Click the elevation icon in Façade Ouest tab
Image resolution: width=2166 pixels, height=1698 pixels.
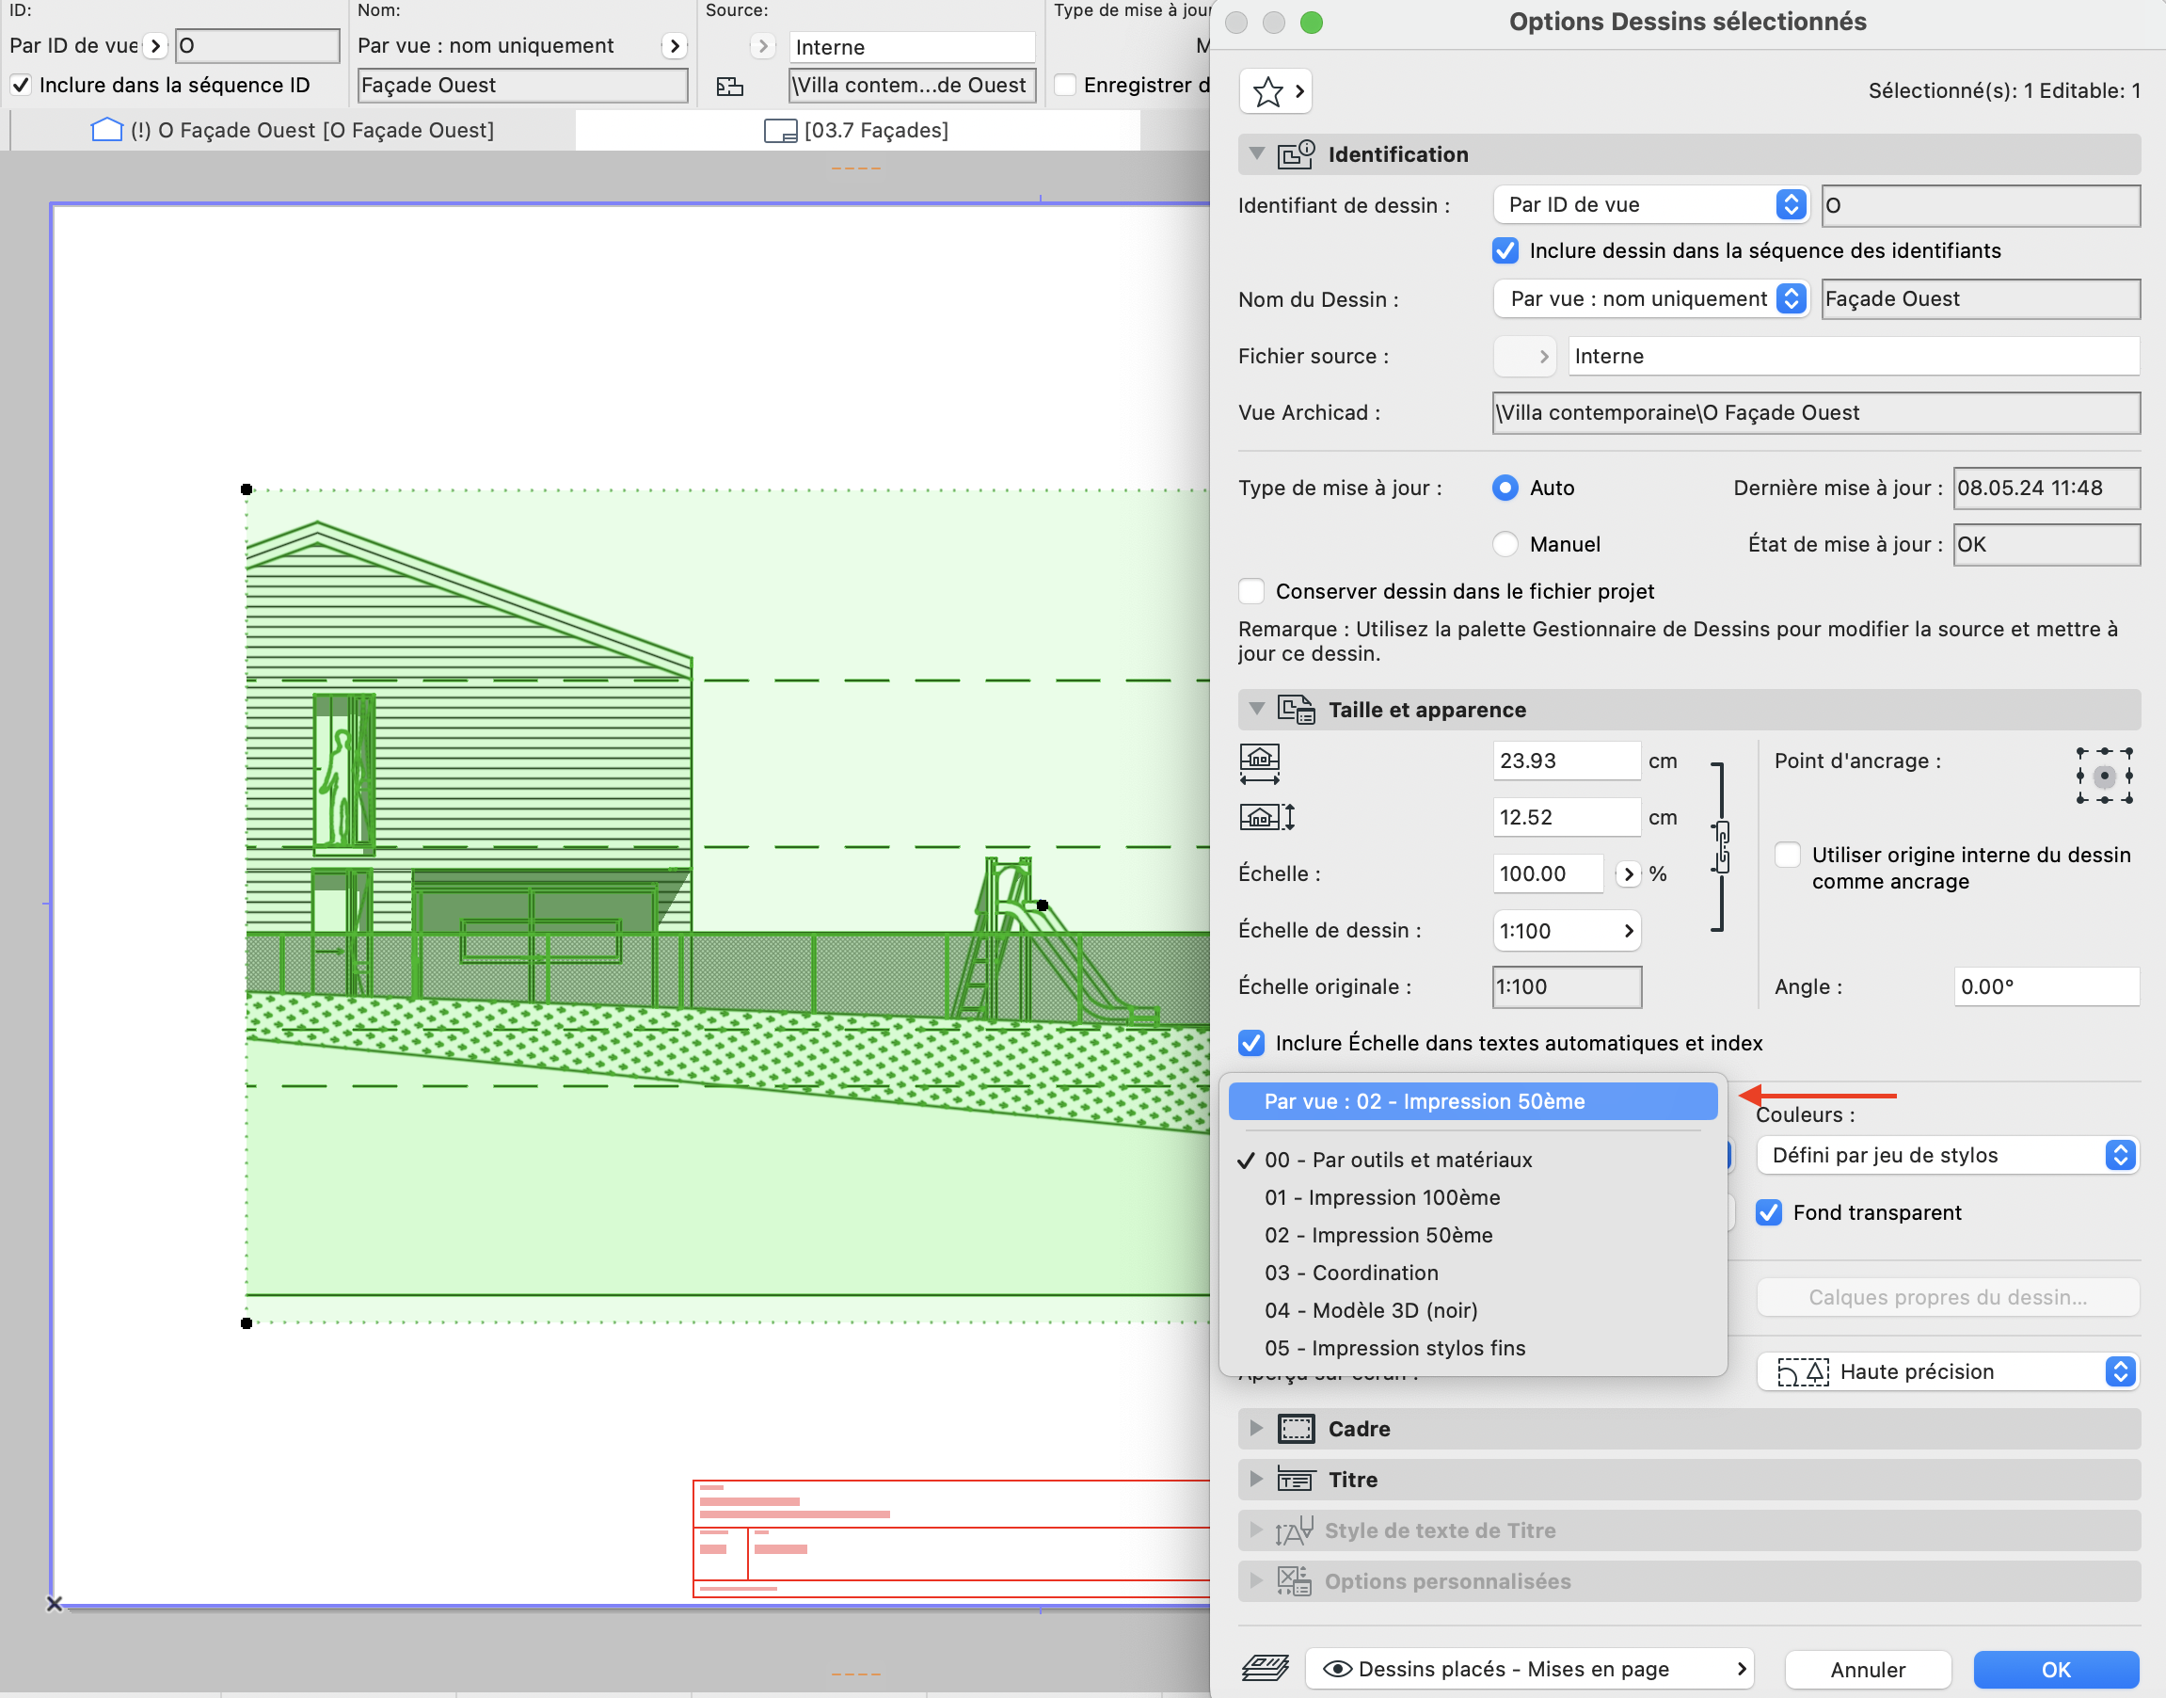107,130
